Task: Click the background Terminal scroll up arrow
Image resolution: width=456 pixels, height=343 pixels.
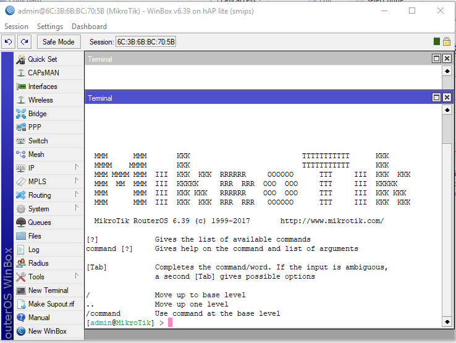Action: pos(447,71)
